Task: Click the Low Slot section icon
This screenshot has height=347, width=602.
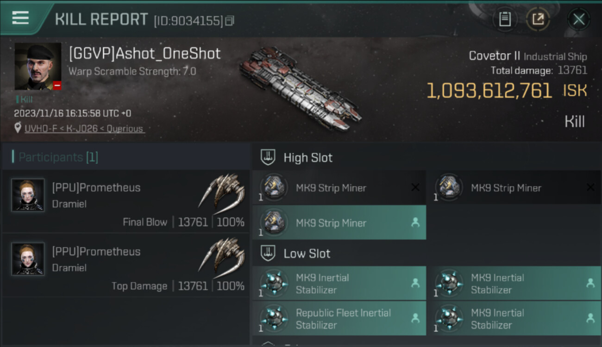Action: (268, 253)
